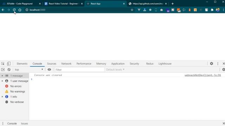Close the React Video Tutorial tab

point(82,4)
